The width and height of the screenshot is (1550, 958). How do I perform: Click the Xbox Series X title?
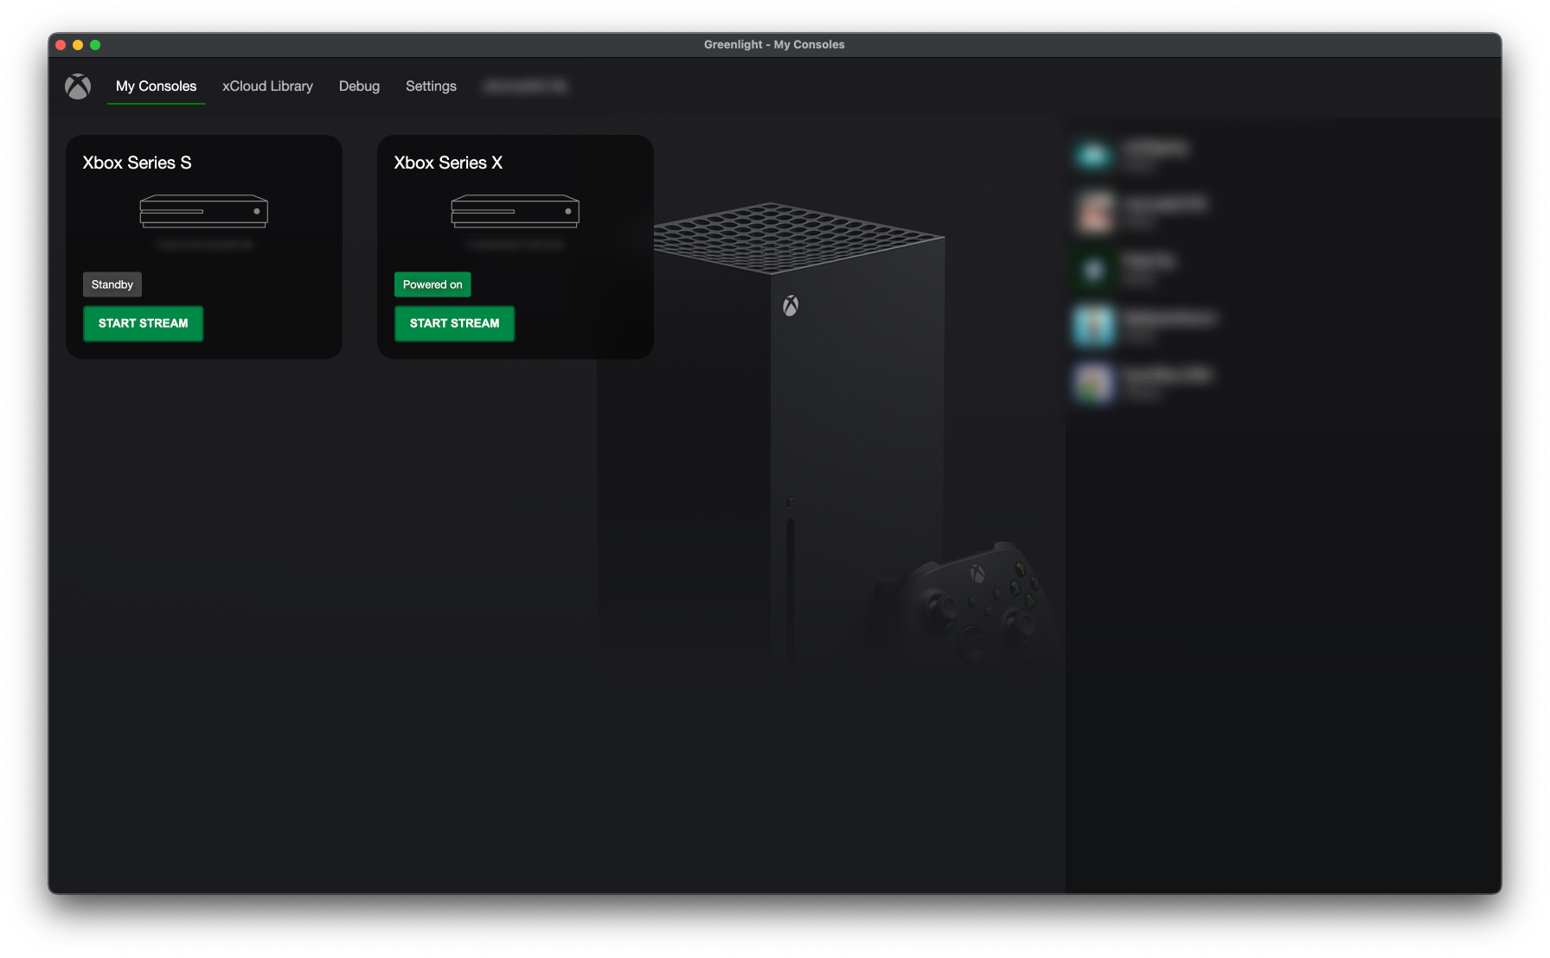(x=448, y=163)
